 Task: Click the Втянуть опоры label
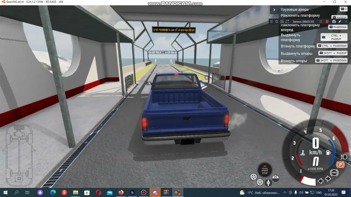(x=294, y=61)
